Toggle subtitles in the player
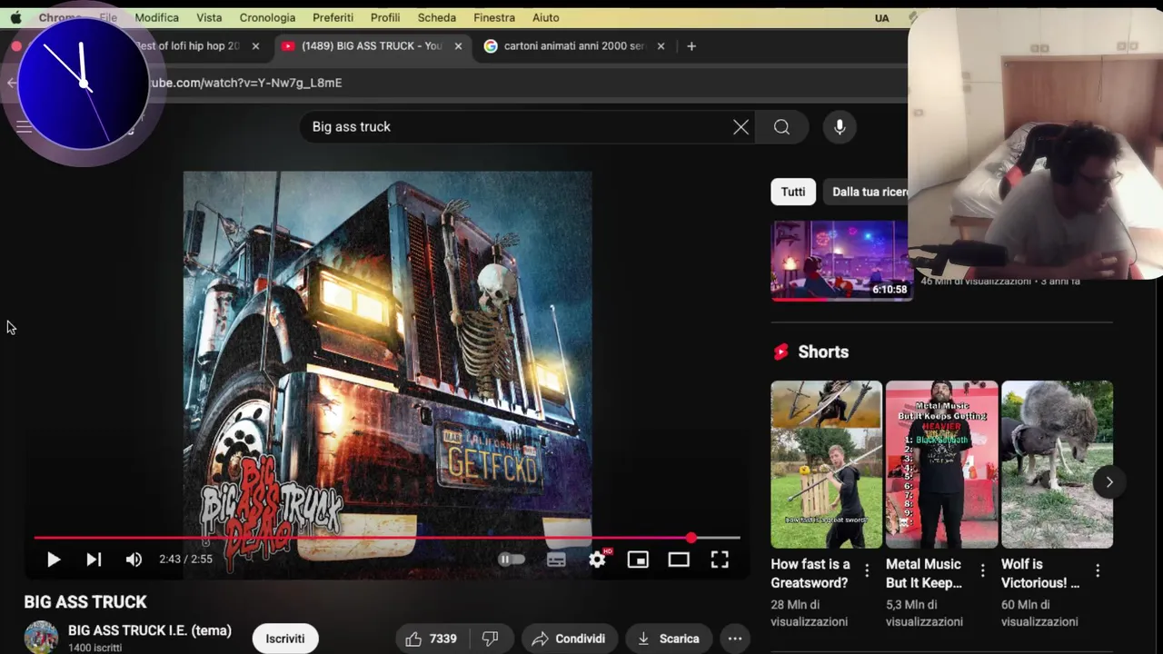 [x=556, y=560]
